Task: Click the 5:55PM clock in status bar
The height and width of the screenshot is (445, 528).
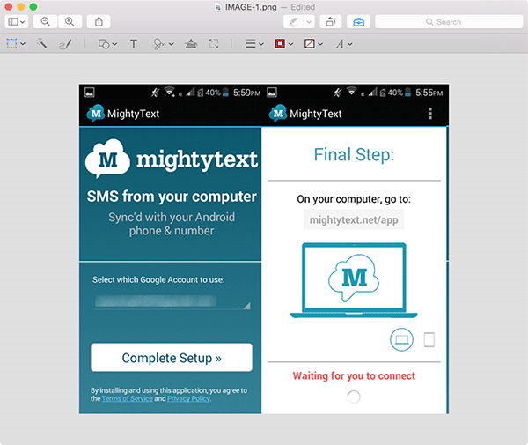Action: tap(429, 93)
